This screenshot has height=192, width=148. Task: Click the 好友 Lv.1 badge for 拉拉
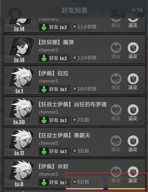(x=54, y=89)
